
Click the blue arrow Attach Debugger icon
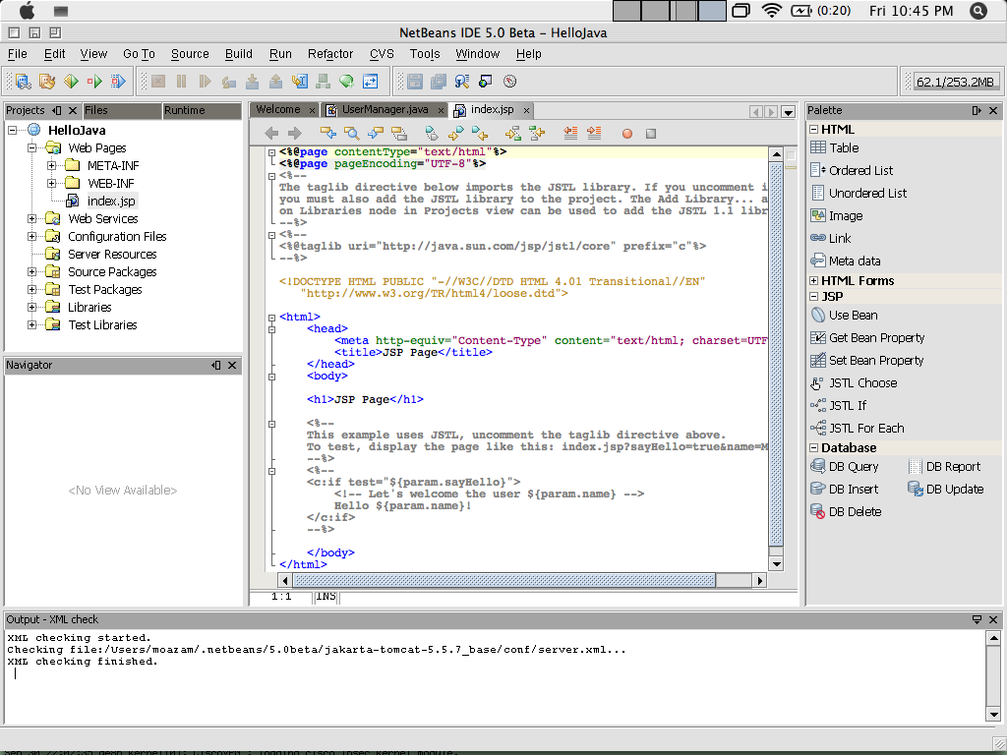(118, 82)
